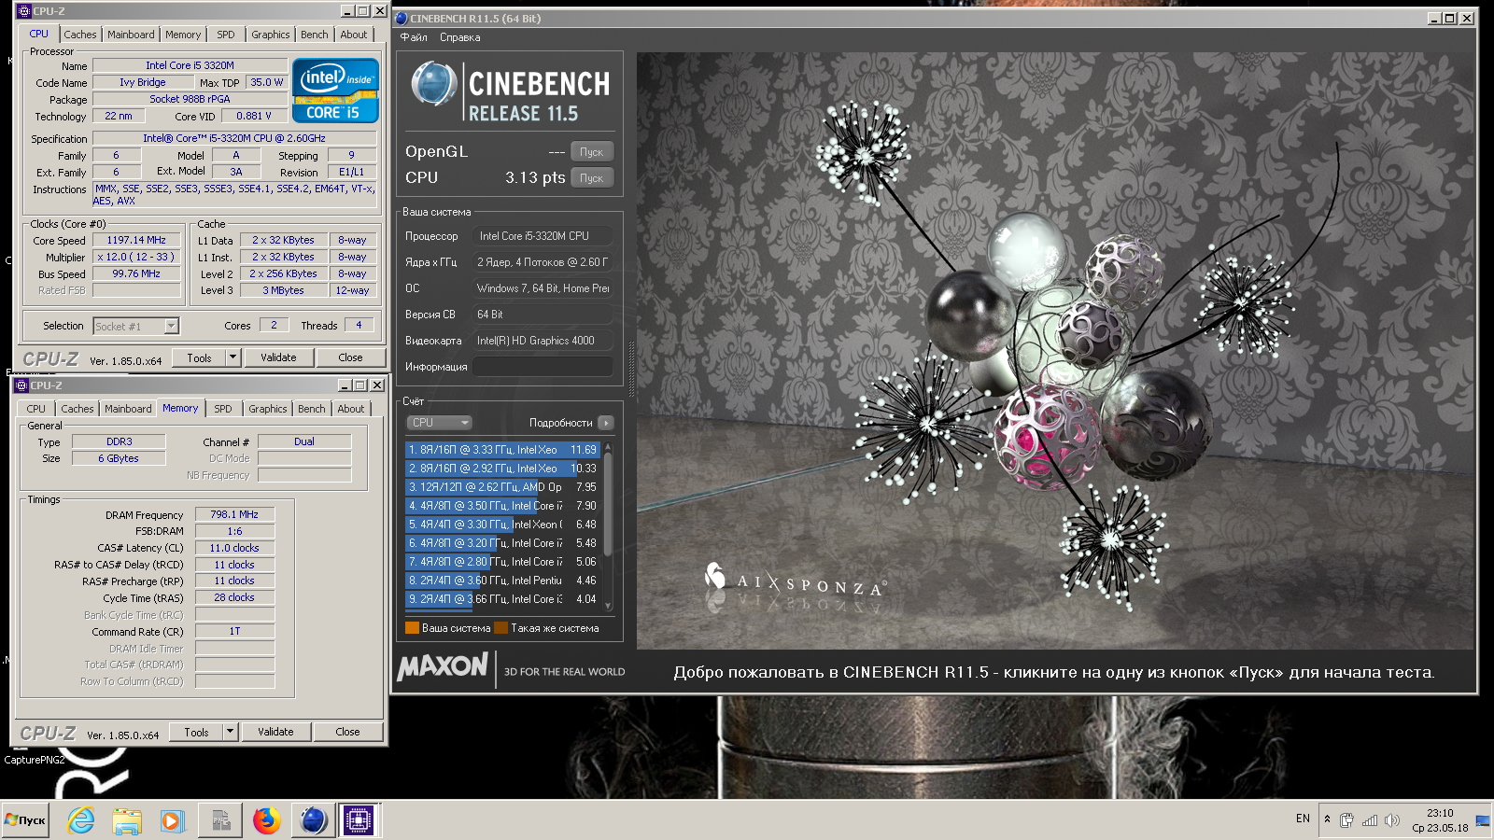Switch to CPU tab in lower CPU-Z
Viewport: 1494px width, 840px height.
[35, 409]
